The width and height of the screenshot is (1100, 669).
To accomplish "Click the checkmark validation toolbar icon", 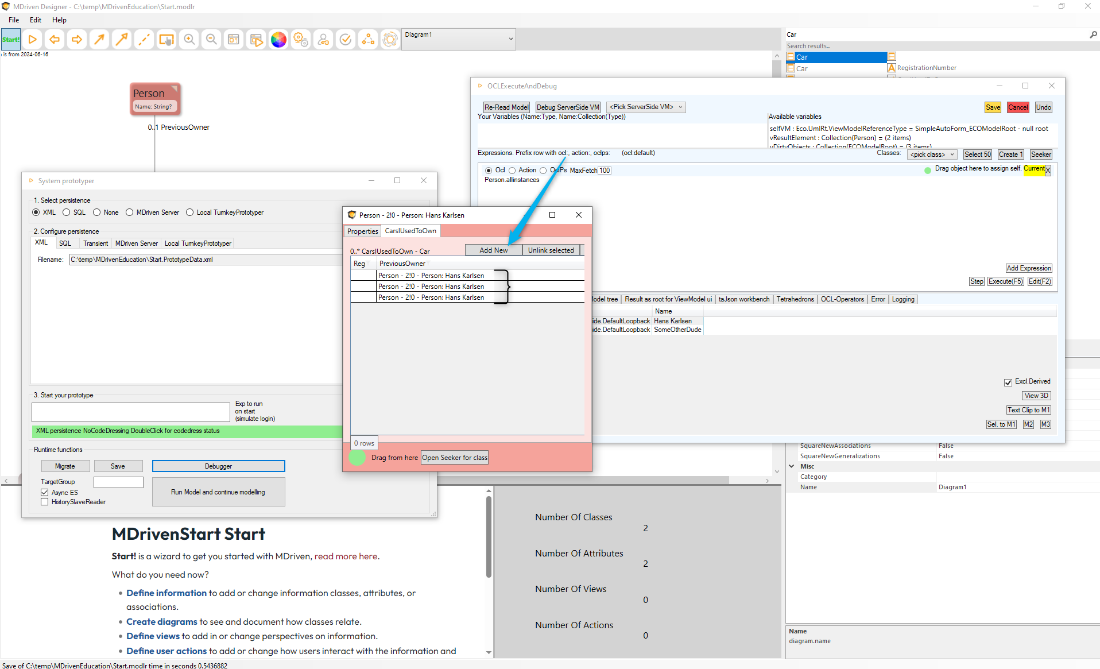I will coord(346,40).
